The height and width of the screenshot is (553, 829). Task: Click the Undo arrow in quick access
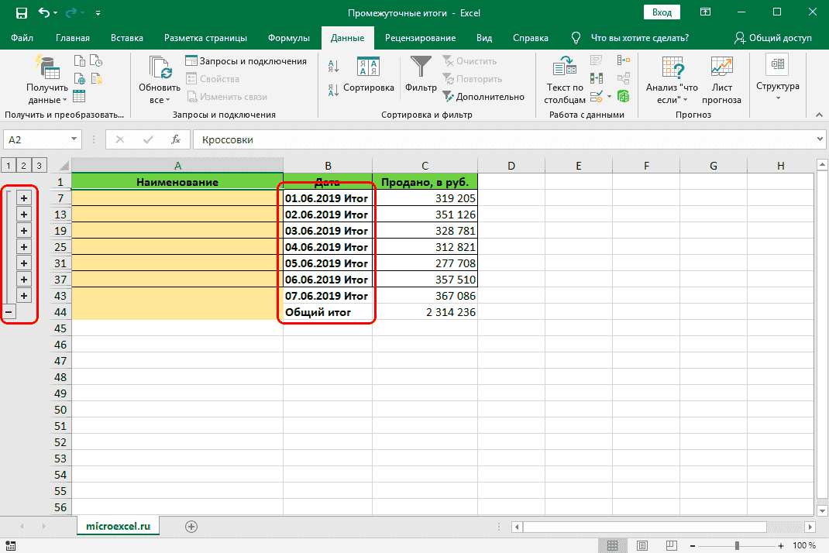pos(43,13)
